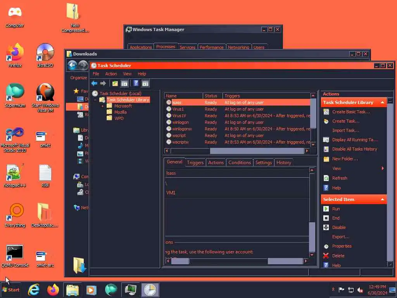Switch to the Triggers tab
Image resolution: width=397 pixels, height=298 pixels.
click(195, 163)
